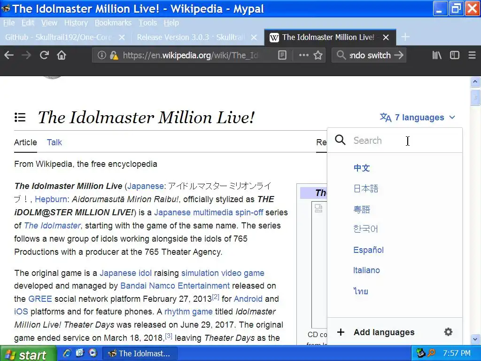The image size is (481, 361).
Task: Open the Windows start menu
Action: coord(28,353)
